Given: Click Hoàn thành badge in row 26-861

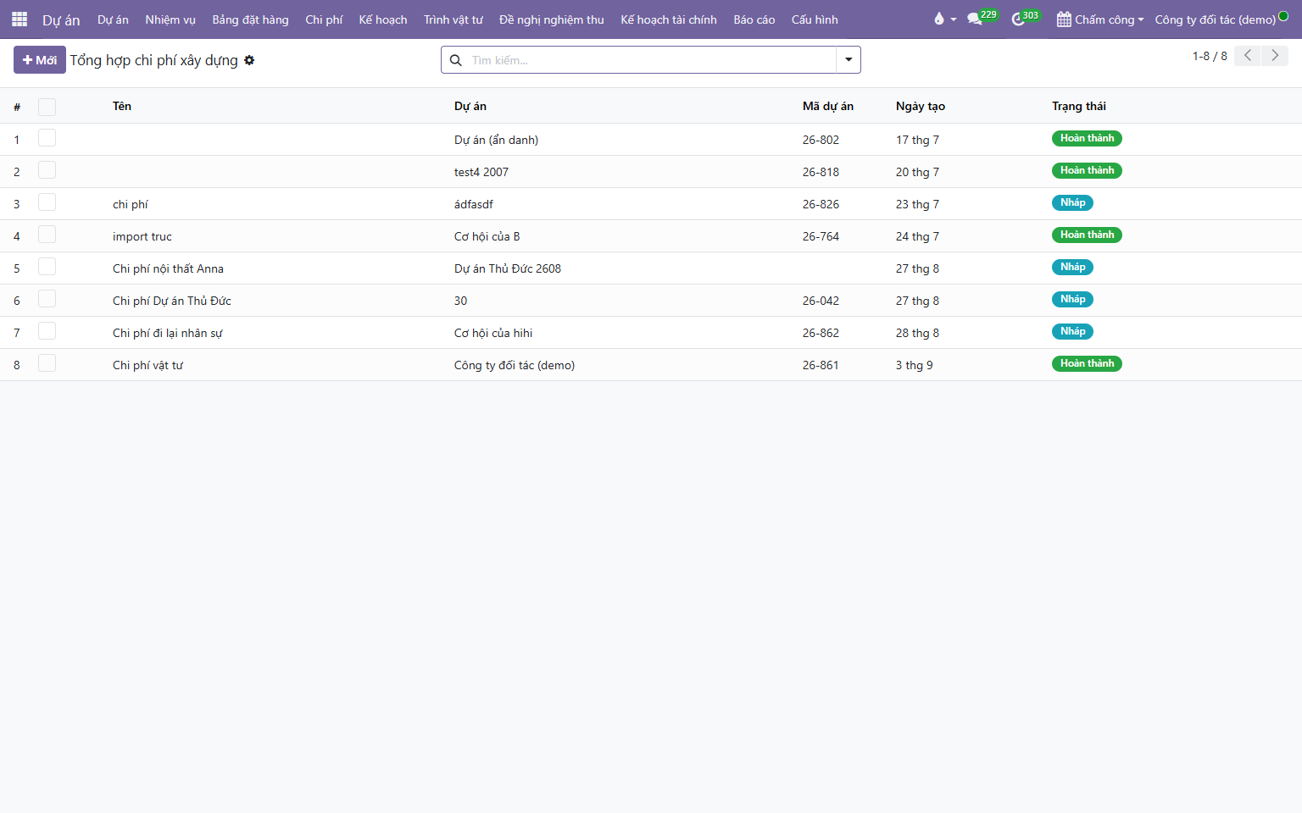Looking at the screenshot, I should [1087, 363].
